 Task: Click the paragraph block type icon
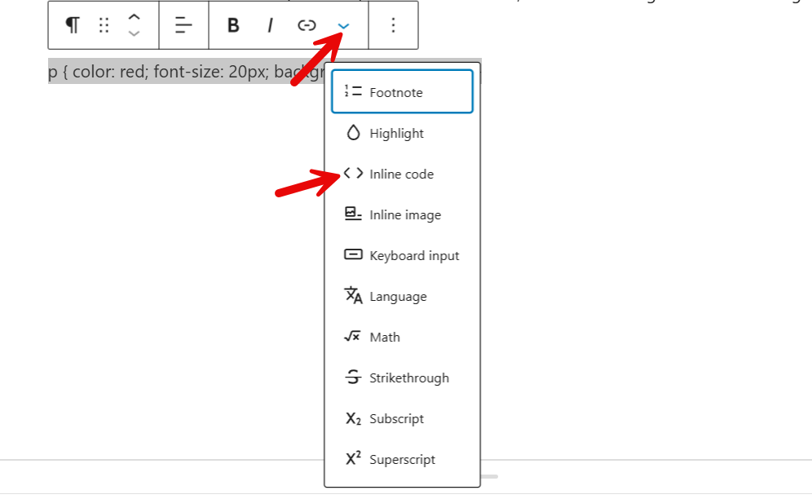[72, 25]
